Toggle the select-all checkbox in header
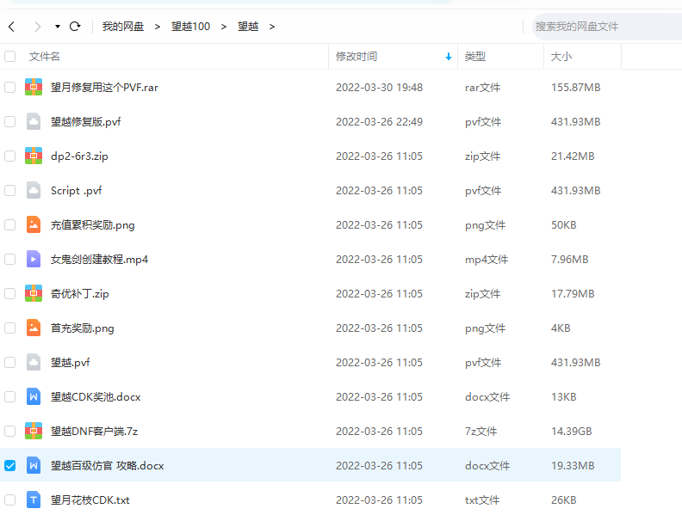The height and width of the screenshot is (521, 682). [10, 57]
